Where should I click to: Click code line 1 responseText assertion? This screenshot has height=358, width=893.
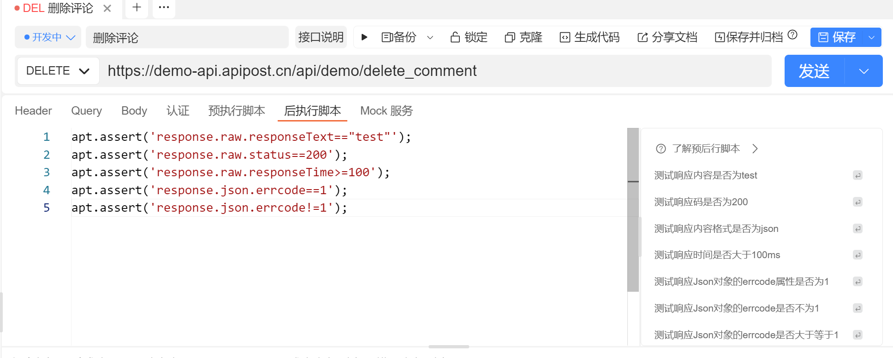(x=241, y=137)
